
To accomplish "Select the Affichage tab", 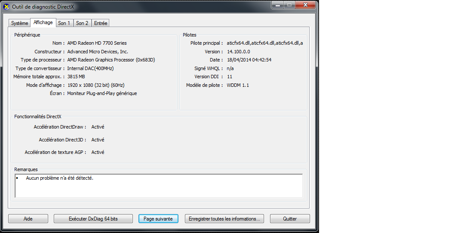I will (x=43, y=22).
